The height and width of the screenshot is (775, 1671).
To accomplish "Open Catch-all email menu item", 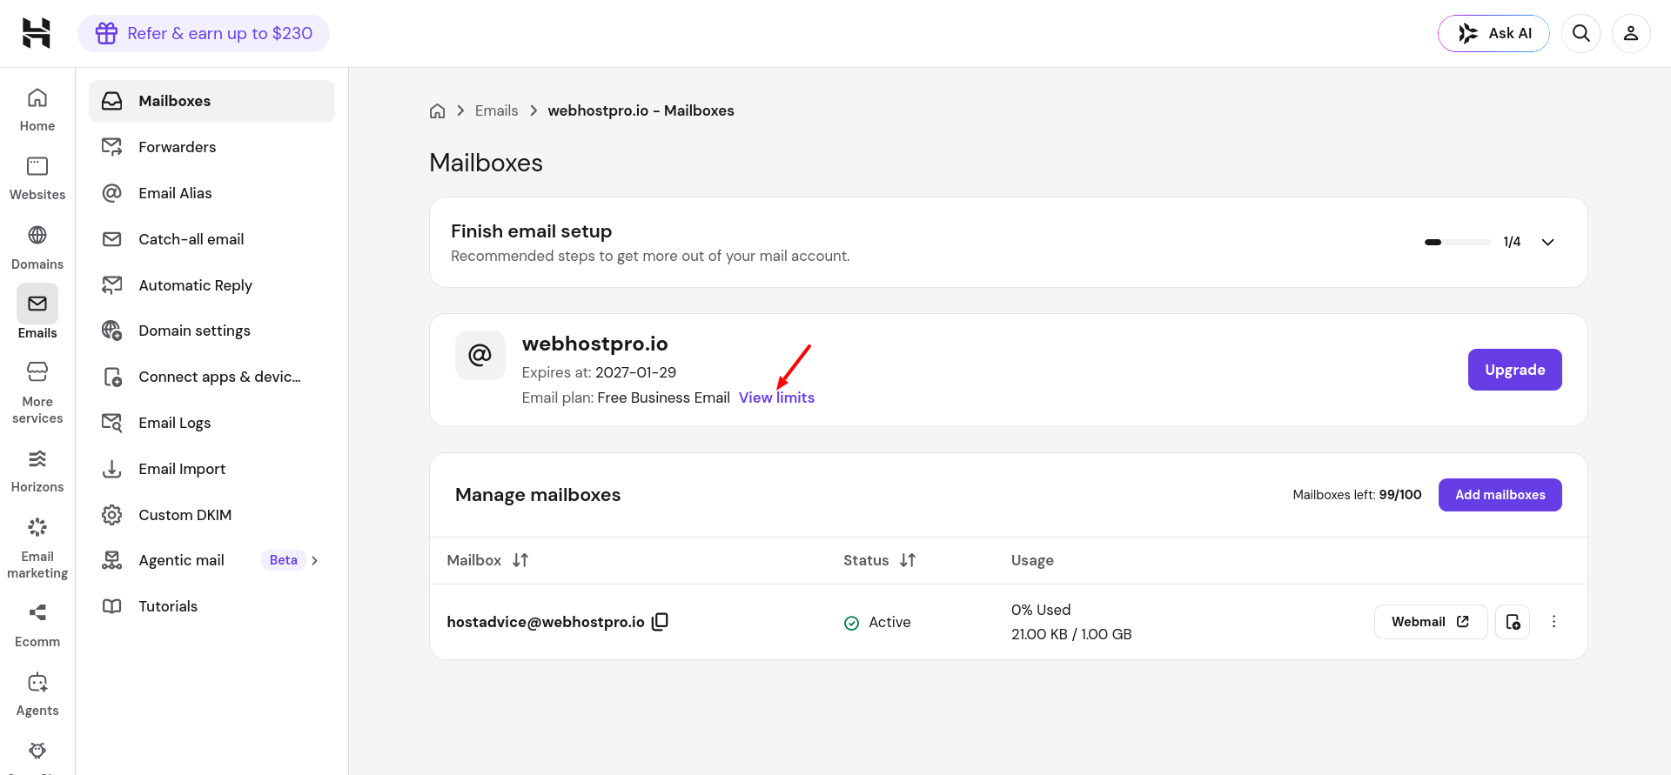I will click(x=211, y=239).
